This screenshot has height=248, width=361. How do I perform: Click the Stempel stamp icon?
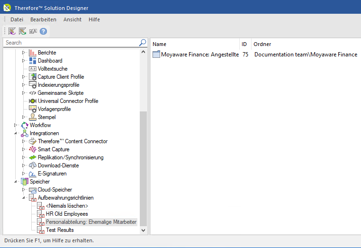[x=33, y=117]
